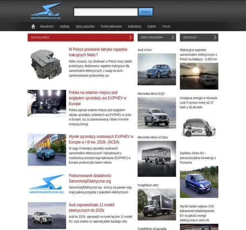Click the summary starting 'W ciągu 9-miesięcy'
Screen dimensions: 246x230
(100, 155)
